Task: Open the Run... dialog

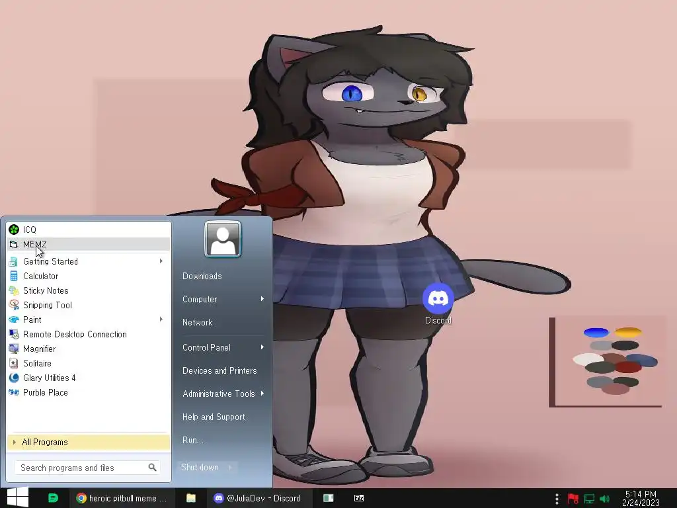Action: [192, 440]
